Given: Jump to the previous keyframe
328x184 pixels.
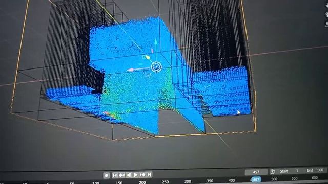Looking at the screenshot, I should click(x=122, y=175).
